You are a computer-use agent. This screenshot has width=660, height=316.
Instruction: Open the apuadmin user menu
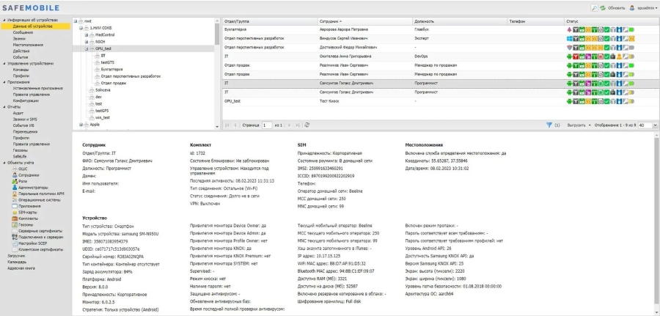pyautogui.click(x=643, y=8)
